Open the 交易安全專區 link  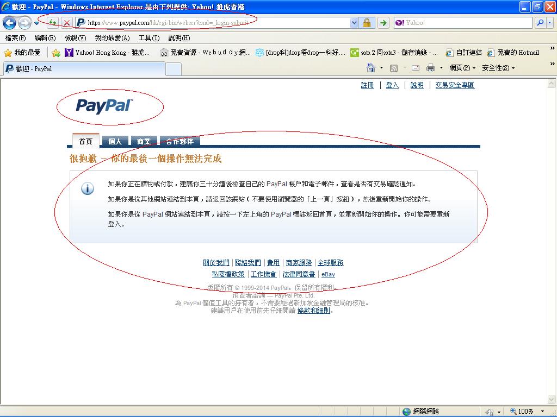pos(455,85)
